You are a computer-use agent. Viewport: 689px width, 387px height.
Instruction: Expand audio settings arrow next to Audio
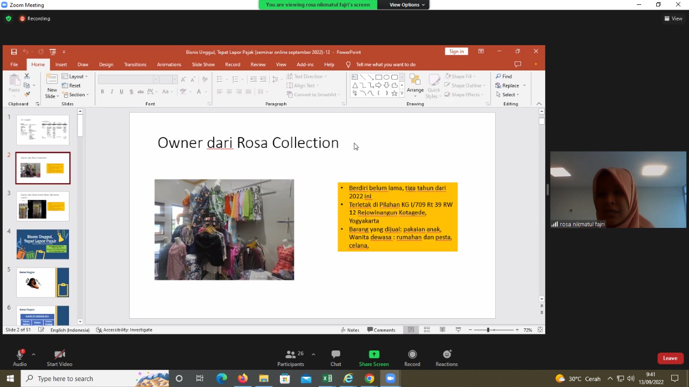click(x=33, y=354)
